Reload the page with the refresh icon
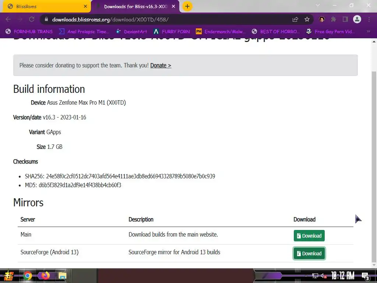Viewport: 377px width, 283px height. click(x=32, y=19)
